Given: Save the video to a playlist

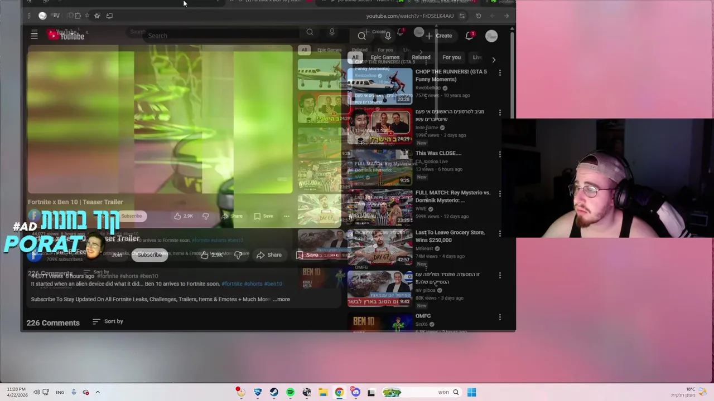Looking at the screenshot, I should pos(308,255).
